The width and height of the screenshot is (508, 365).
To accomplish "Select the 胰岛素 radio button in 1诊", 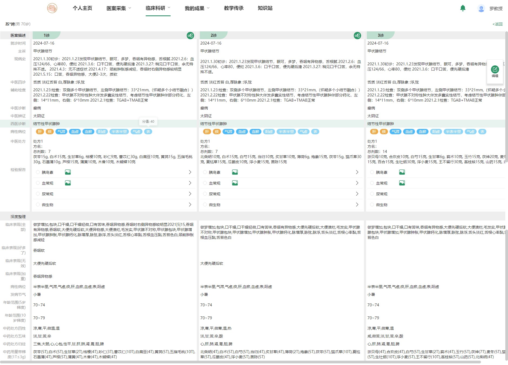I will click(38, 172).
